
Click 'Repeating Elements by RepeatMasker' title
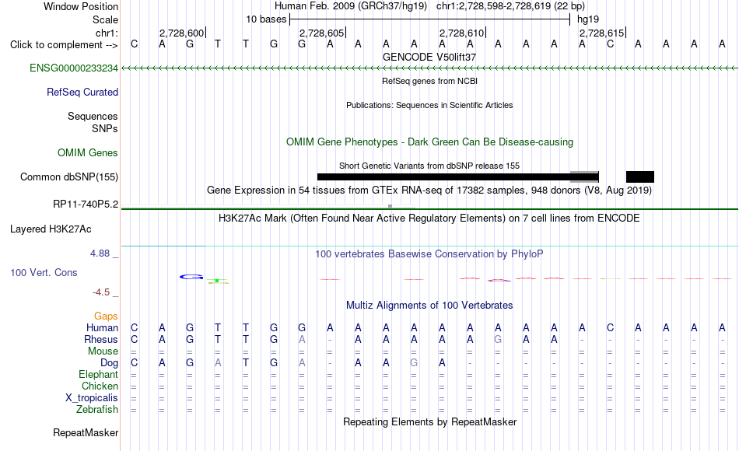click(x=429, y=421)
